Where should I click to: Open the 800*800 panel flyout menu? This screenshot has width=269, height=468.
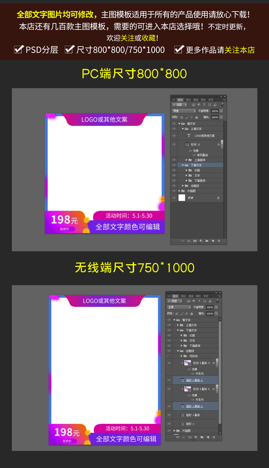pos(224,100)
